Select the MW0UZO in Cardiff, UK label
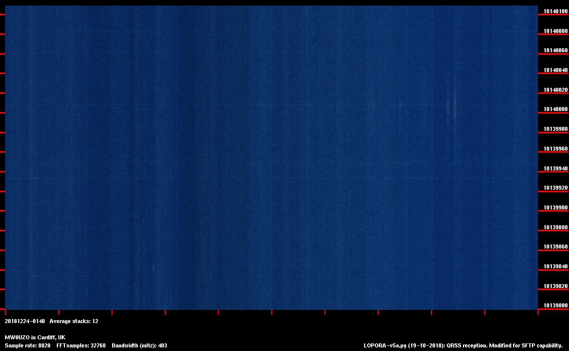Image resolution: width=569 pixels, height=351 pixels. click(x=35, y=337)
